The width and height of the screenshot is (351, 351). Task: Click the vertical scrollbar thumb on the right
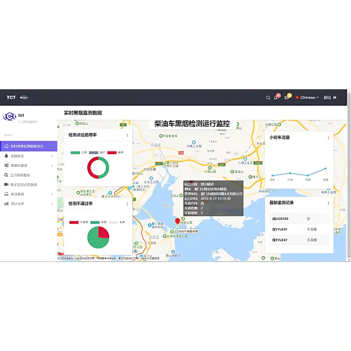click(x=349, y=175)
